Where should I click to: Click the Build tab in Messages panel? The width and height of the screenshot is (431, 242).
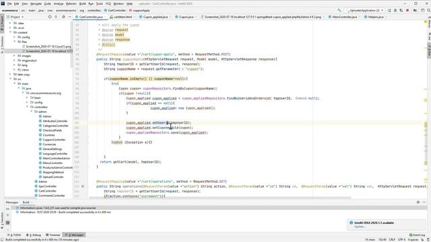26,202
